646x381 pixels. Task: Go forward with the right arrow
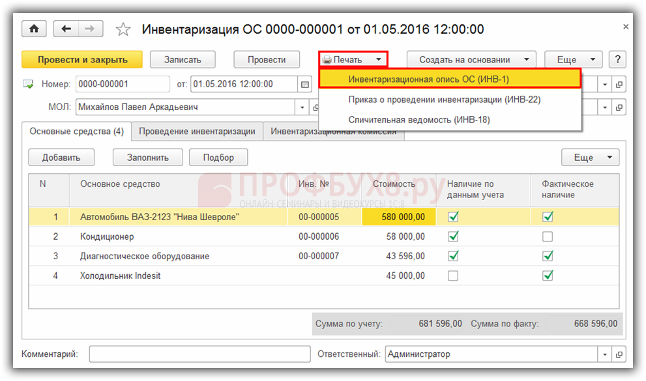[x=90, y=29]
